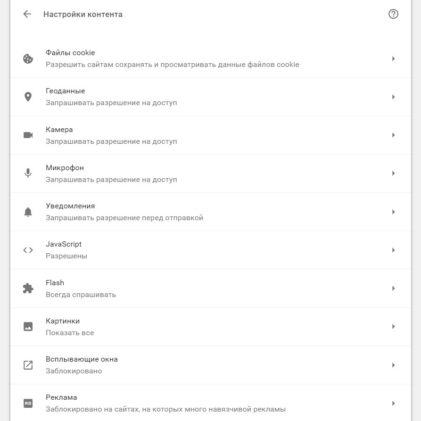The height and width of the screenshot is (421, 421).
Task: Click the puzzle piece icon for Flash
Action: (x=28, y=289)
